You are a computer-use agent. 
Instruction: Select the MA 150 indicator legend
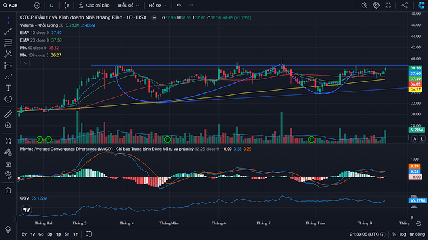point(41,55)
